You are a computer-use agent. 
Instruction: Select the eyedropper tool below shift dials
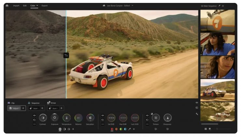129,129
